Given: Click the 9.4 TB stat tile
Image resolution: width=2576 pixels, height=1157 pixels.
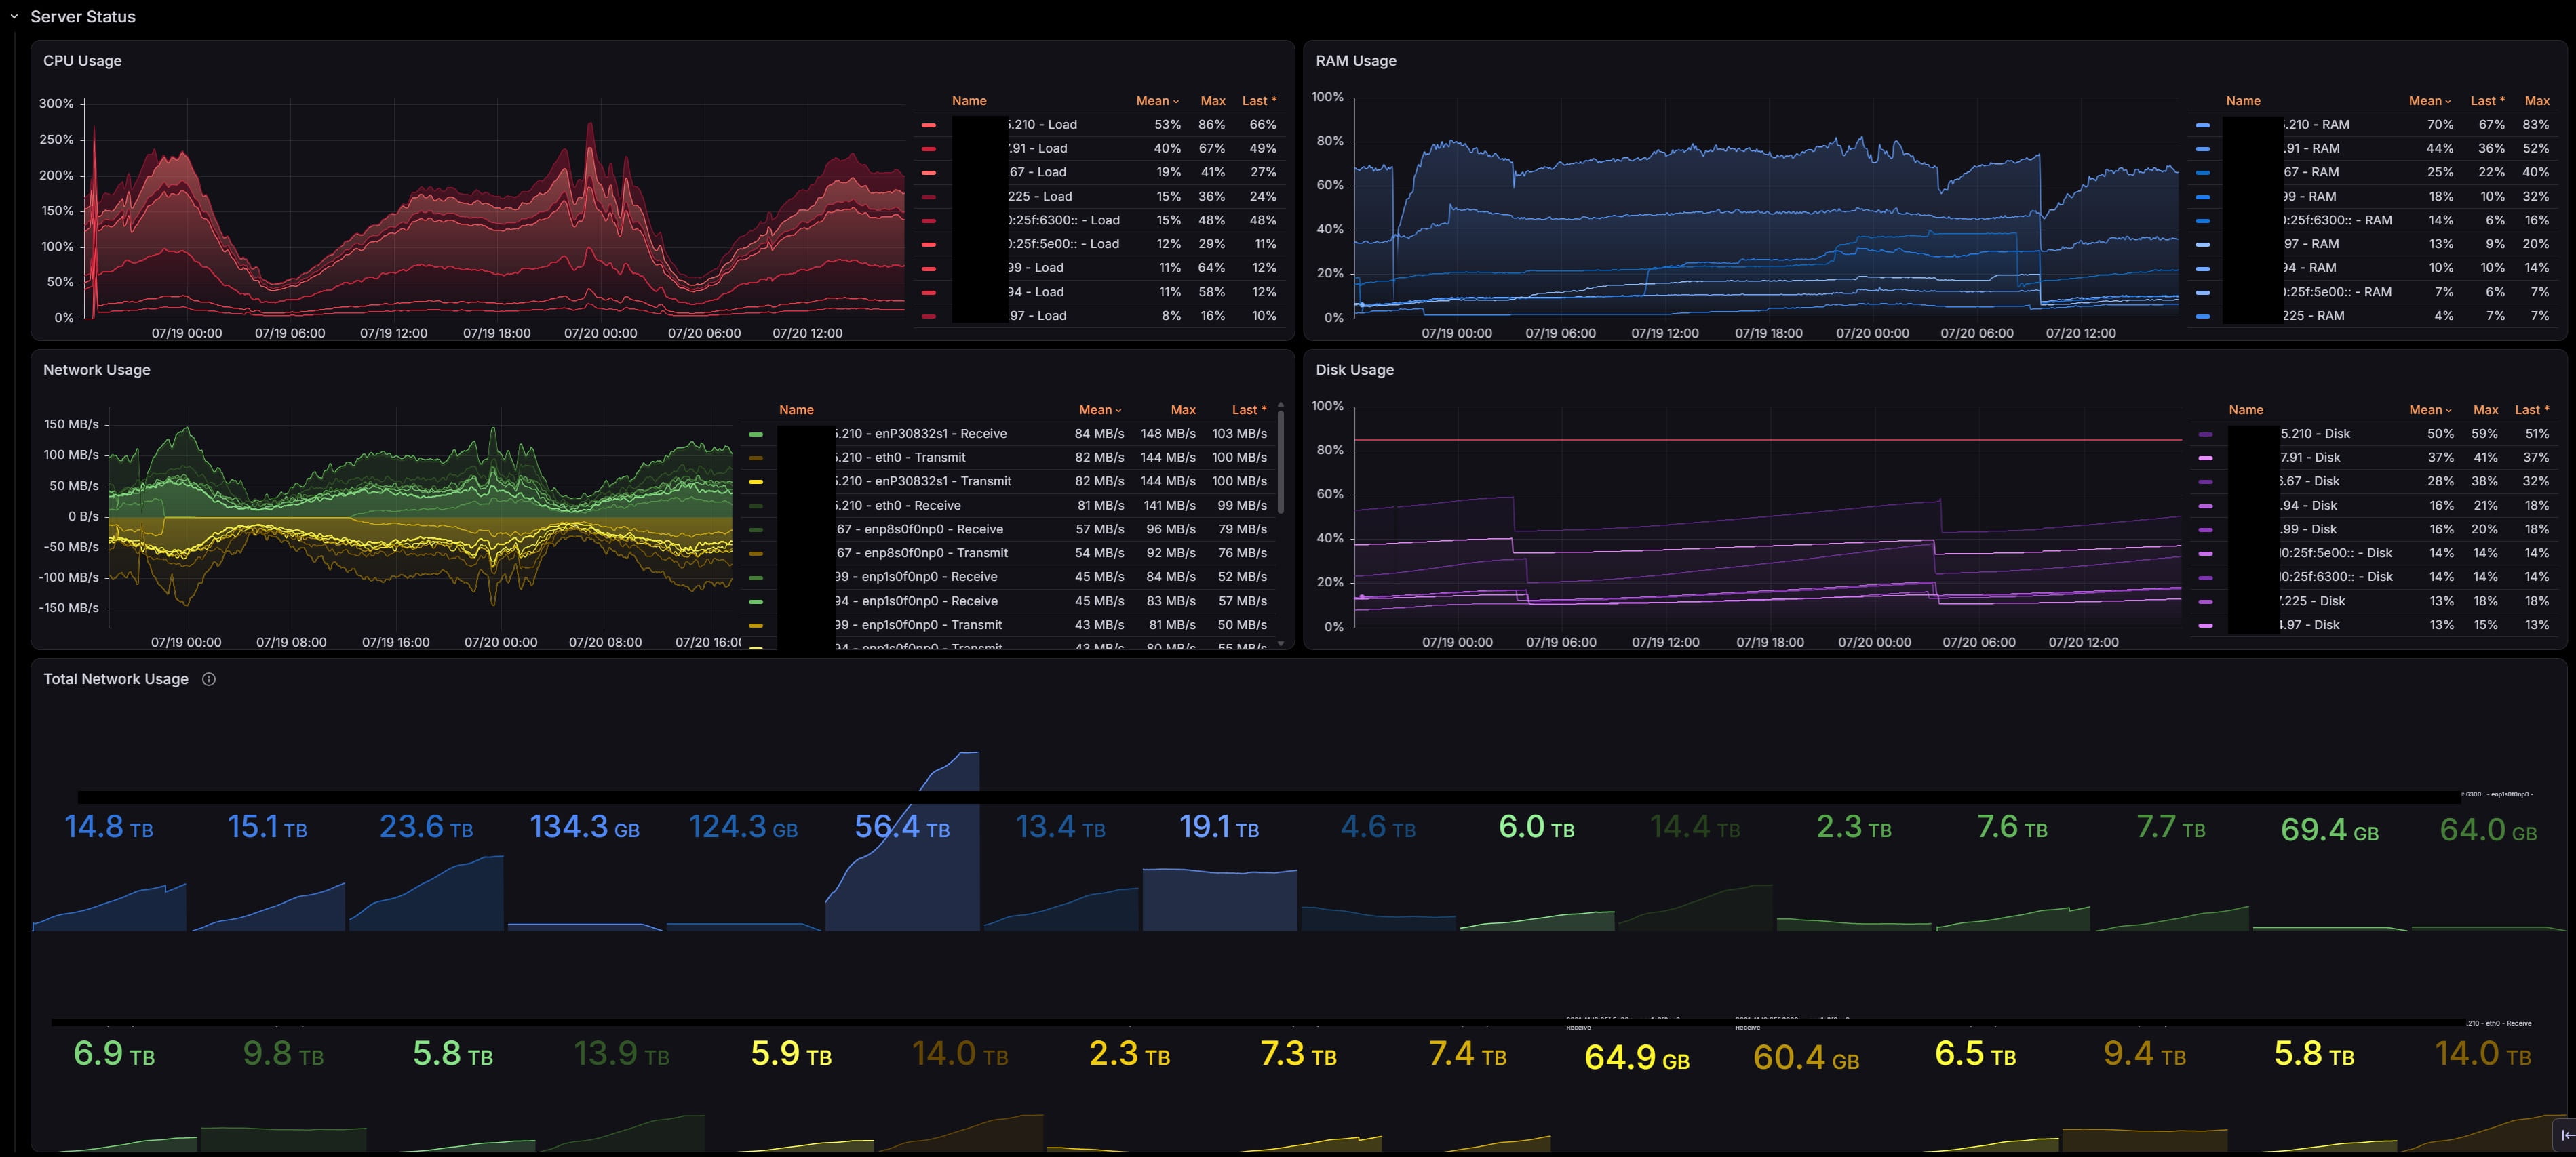Looking at the screenshot, I should pos(2144,1054).
